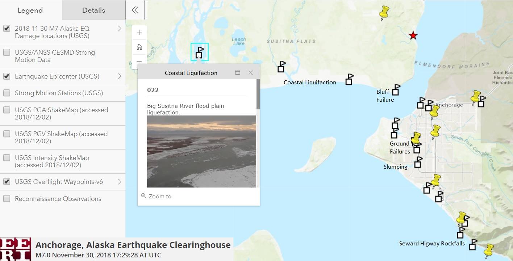Click the flag marker next to Slumping

418,162
